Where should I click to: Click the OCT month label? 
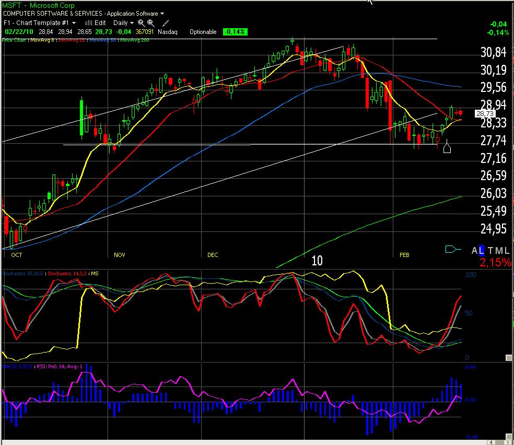tap(17, 255)
